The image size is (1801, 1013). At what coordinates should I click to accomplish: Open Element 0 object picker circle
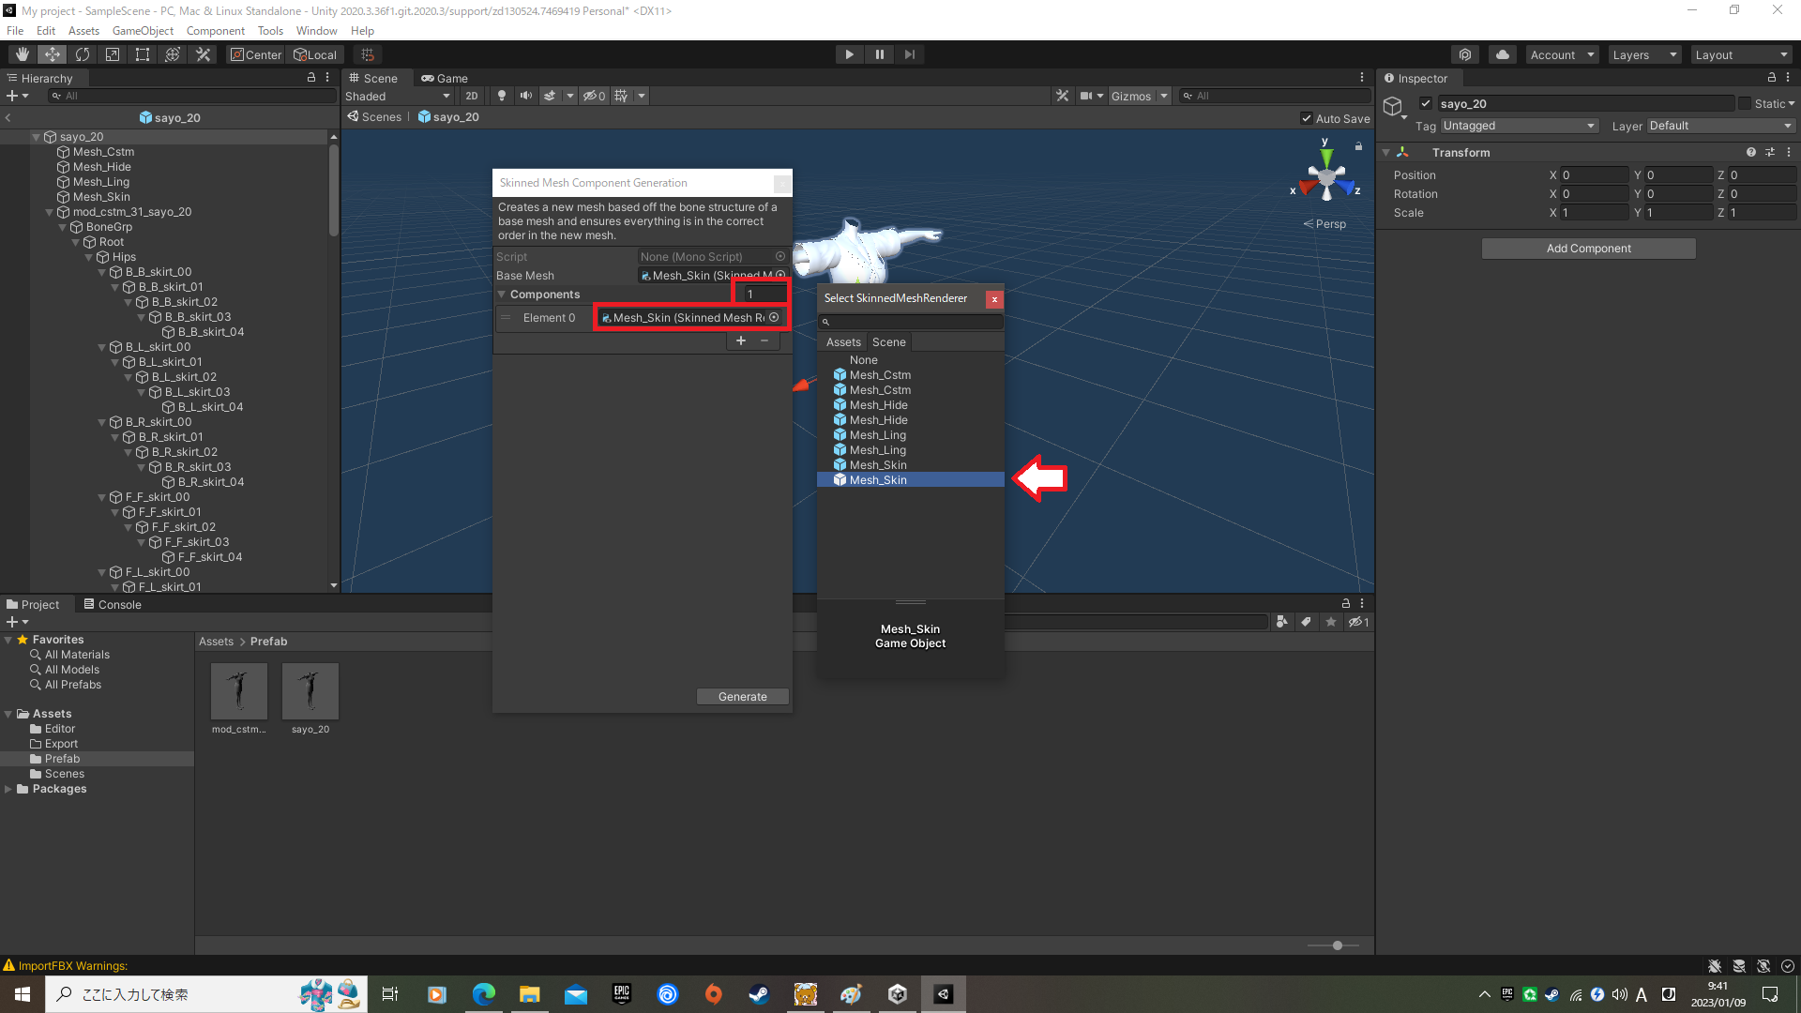[774, 317]
